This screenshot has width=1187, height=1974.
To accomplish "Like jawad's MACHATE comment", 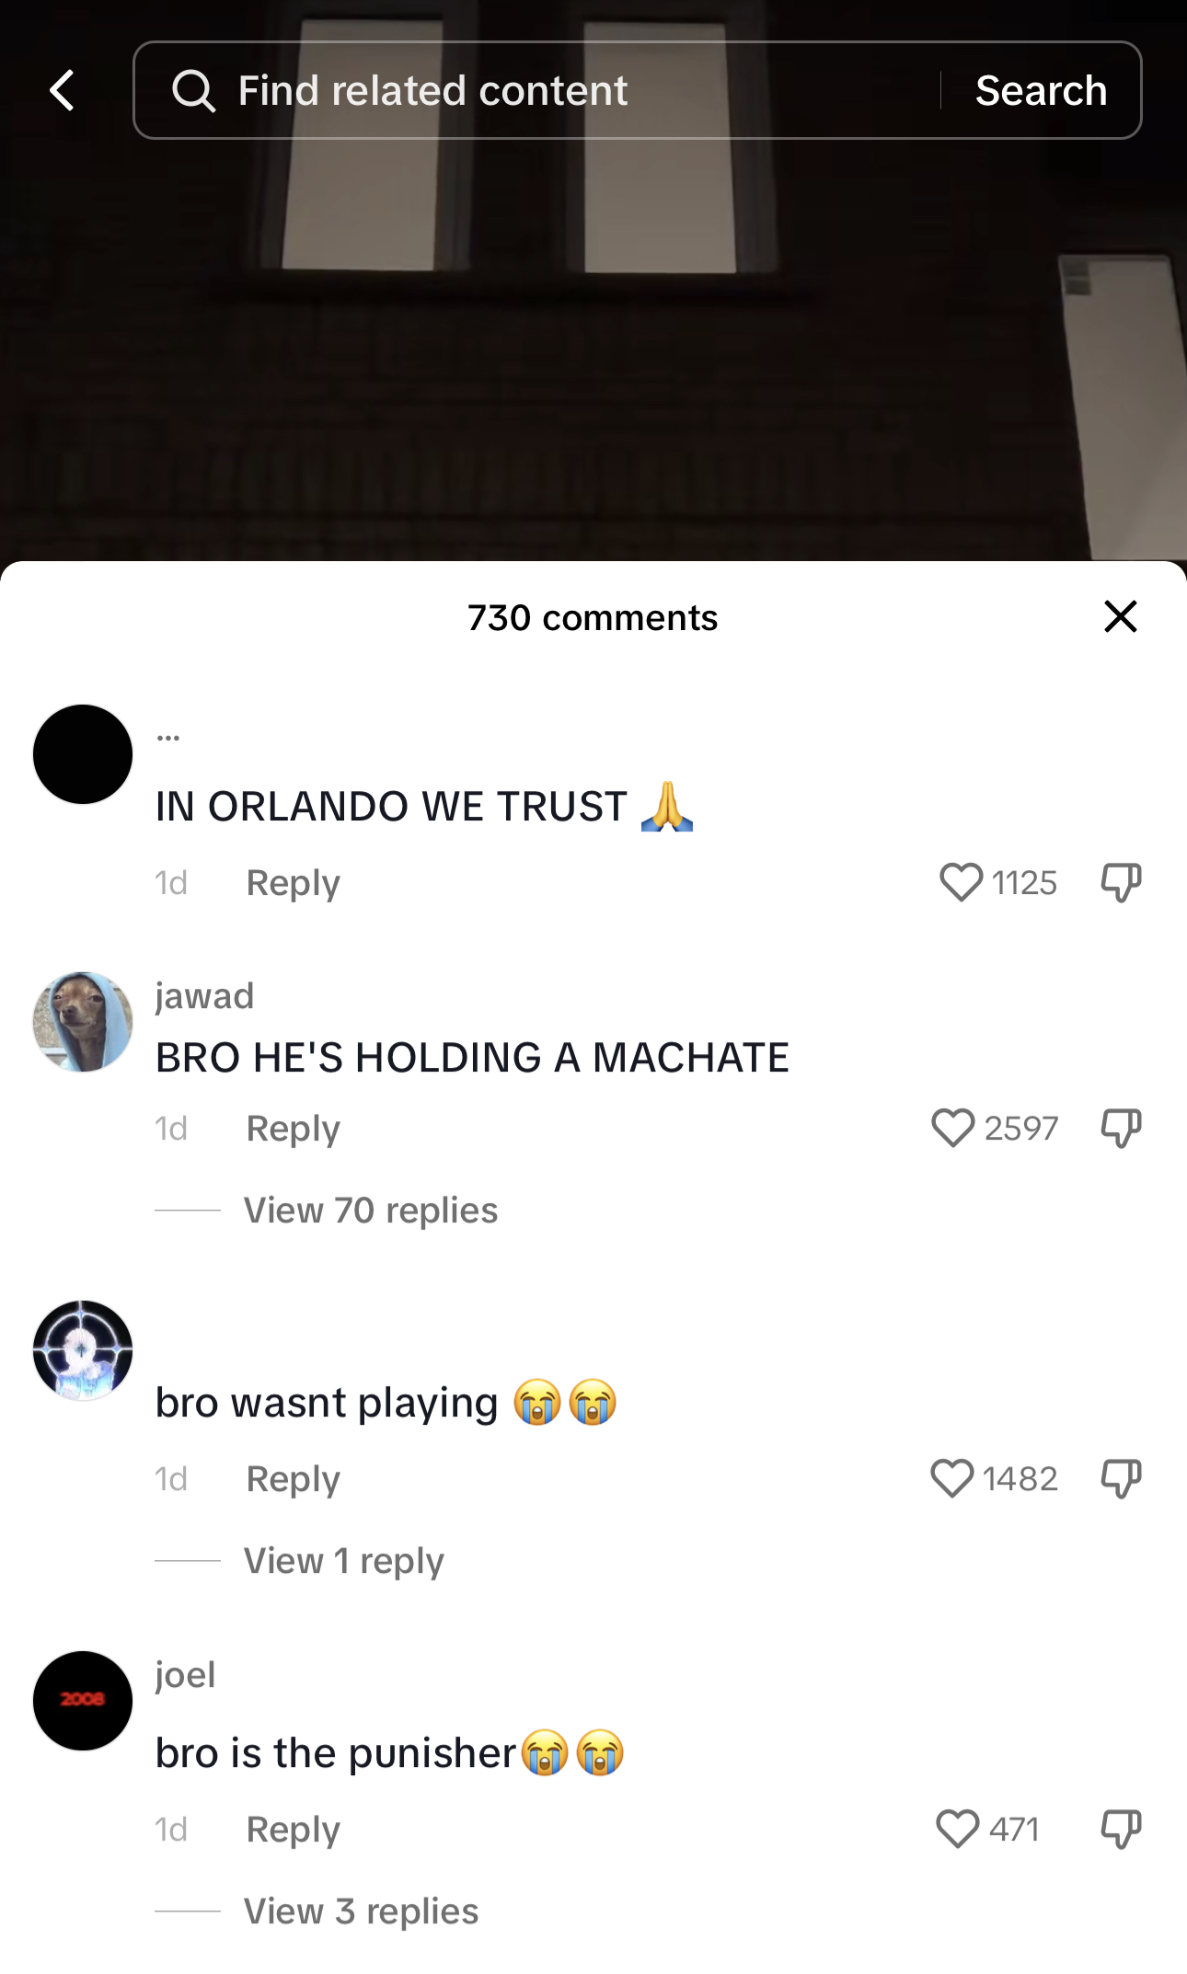I will coord(952,1128).
